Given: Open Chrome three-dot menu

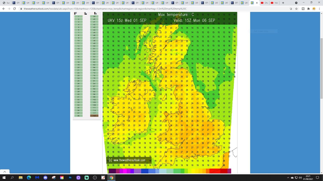Looking at the screenshot, I should 319,9.
